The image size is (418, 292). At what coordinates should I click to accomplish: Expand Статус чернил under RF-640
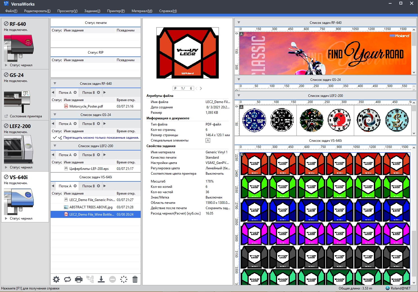[6, 65]
